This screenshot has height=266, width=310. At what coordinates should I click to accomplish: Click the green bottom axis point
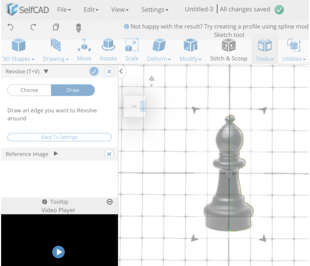pos(229,231)
